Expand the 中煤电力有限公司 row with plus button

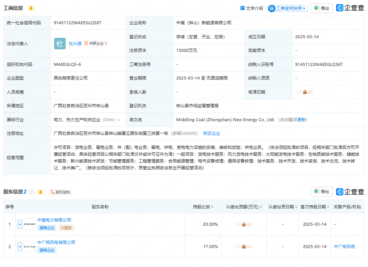(x=20, y=224)
